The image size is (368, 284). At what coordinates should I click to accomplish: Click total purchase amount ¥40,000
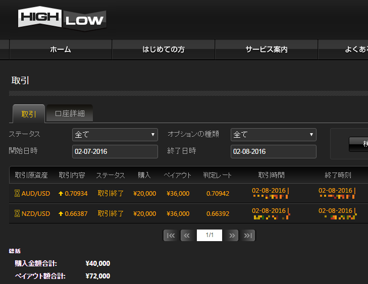tap(98, 263)
